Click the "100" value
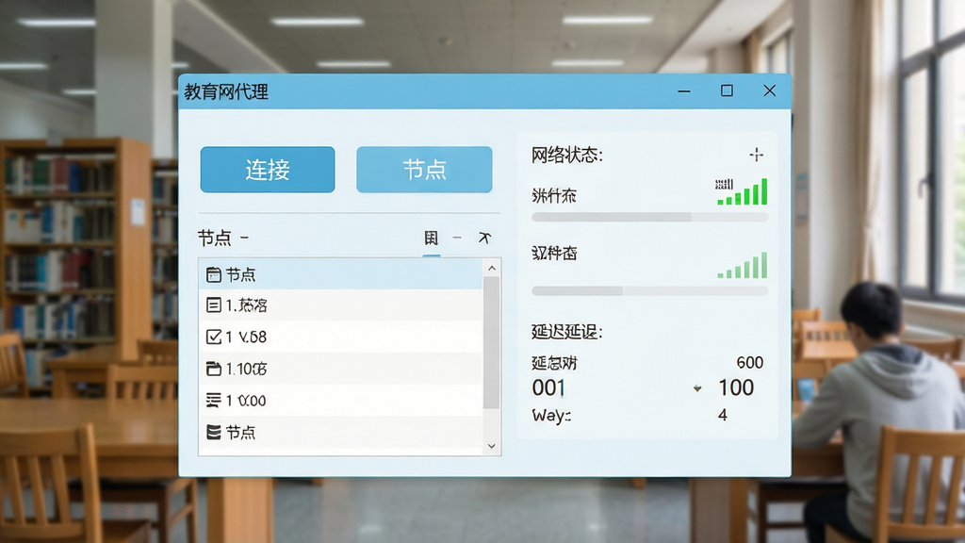The image size is (965, 543). (x=736, y=387)
